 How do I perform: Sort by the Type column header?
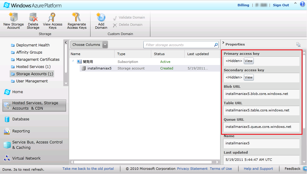pos(133,54)
